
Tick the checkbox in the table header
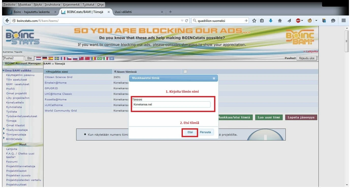(x=185, y=72)
